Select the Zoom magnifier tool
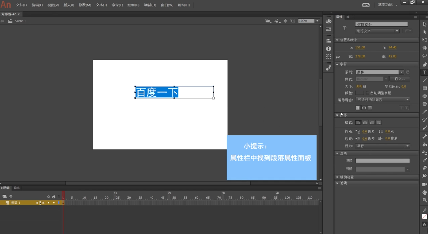Viewport: 428px width, 234px height. (x=424, y=200)
